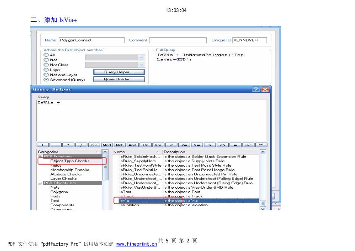
Task: Insert the greater-than operator
Action: (210, 145)
